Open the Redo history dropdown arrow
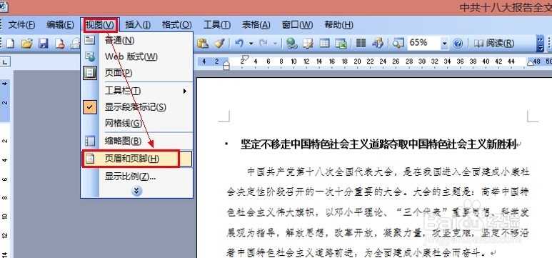552x258 pixels. (x=275, y=44)
